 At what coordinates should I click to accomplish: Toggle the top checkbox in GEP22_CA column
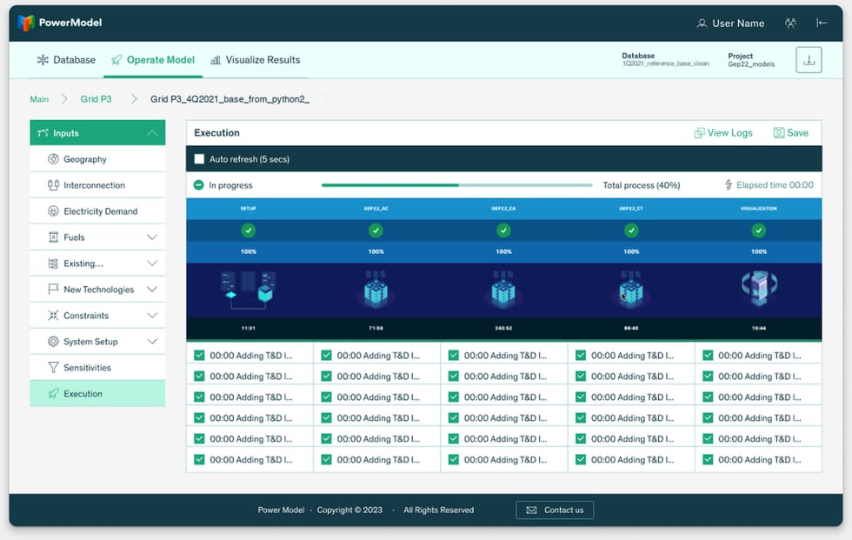coord(454,356)
